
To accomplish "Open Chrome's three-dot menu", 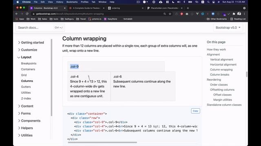I will [x=244, y=14].
